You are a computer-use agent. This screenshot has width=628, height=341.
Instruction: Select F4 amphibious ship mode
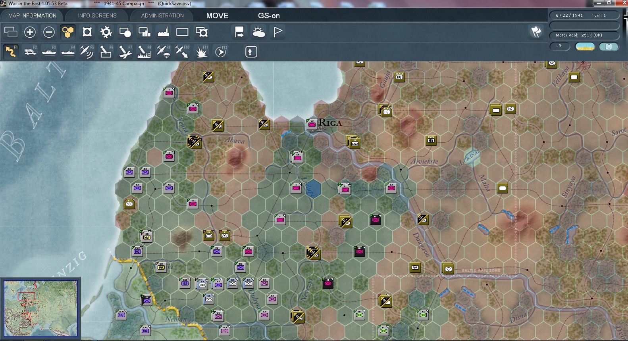(x=68, y=52)
